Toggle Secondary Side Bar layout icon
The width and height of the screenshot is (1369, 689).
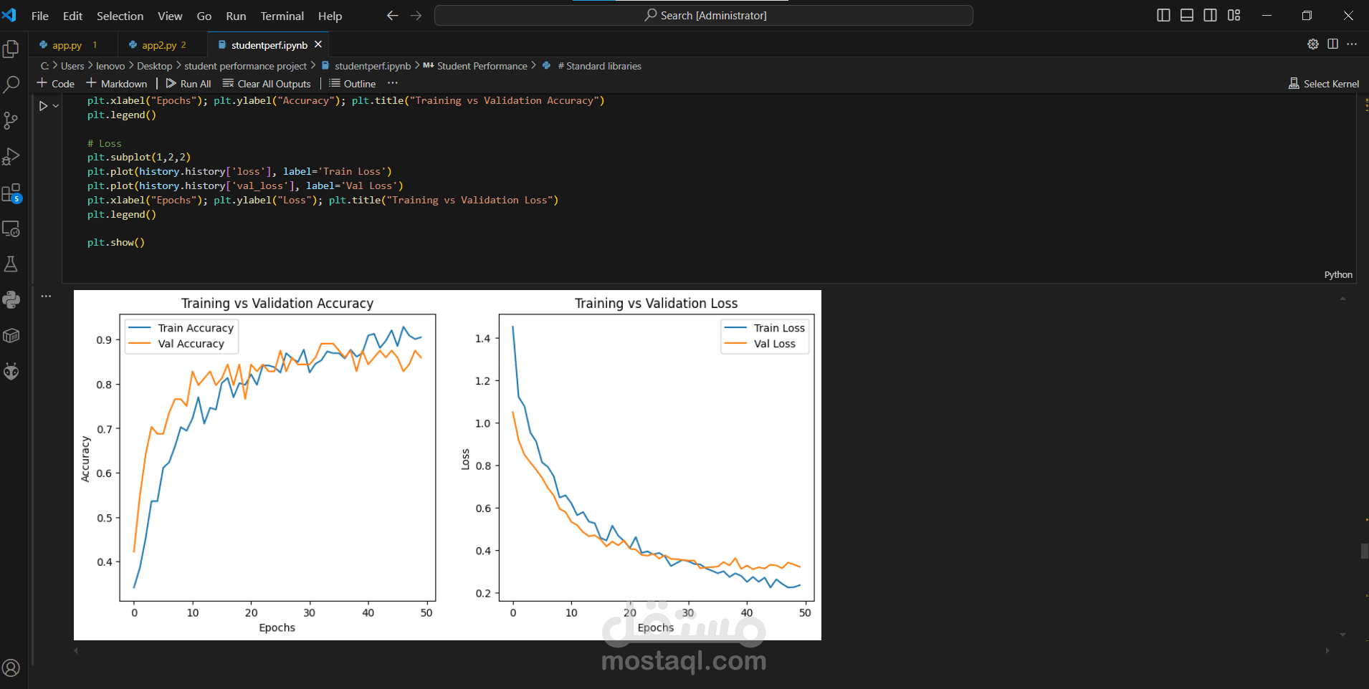pos(1211,15)
